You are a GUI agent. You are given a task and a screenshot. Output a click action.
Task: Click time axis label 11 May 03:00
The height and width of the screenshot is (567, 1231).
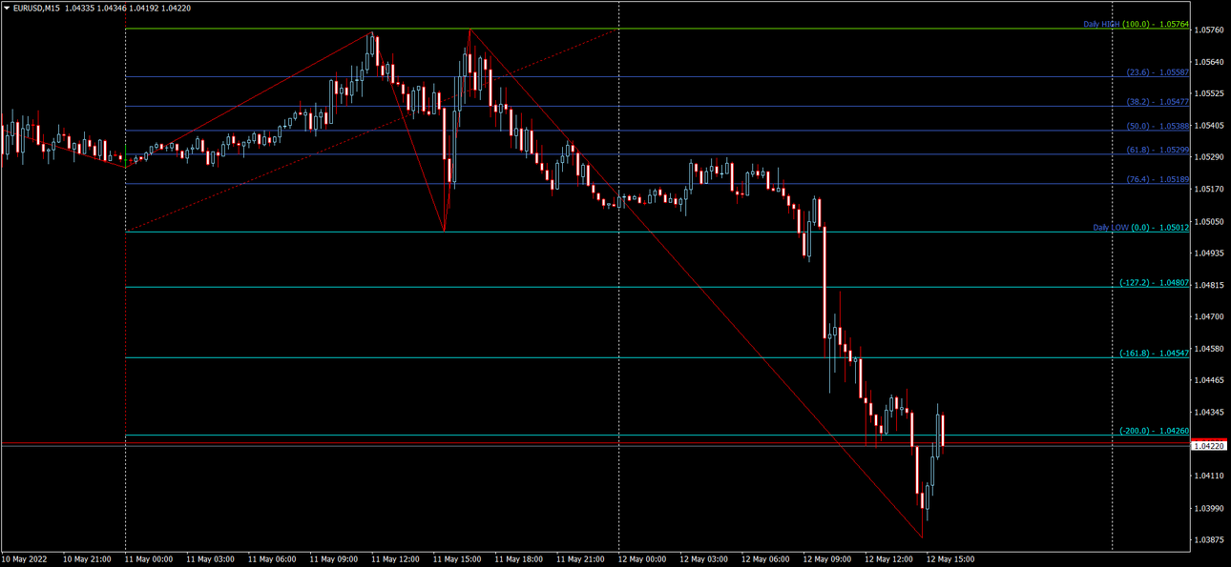click(x=210, y=559)
